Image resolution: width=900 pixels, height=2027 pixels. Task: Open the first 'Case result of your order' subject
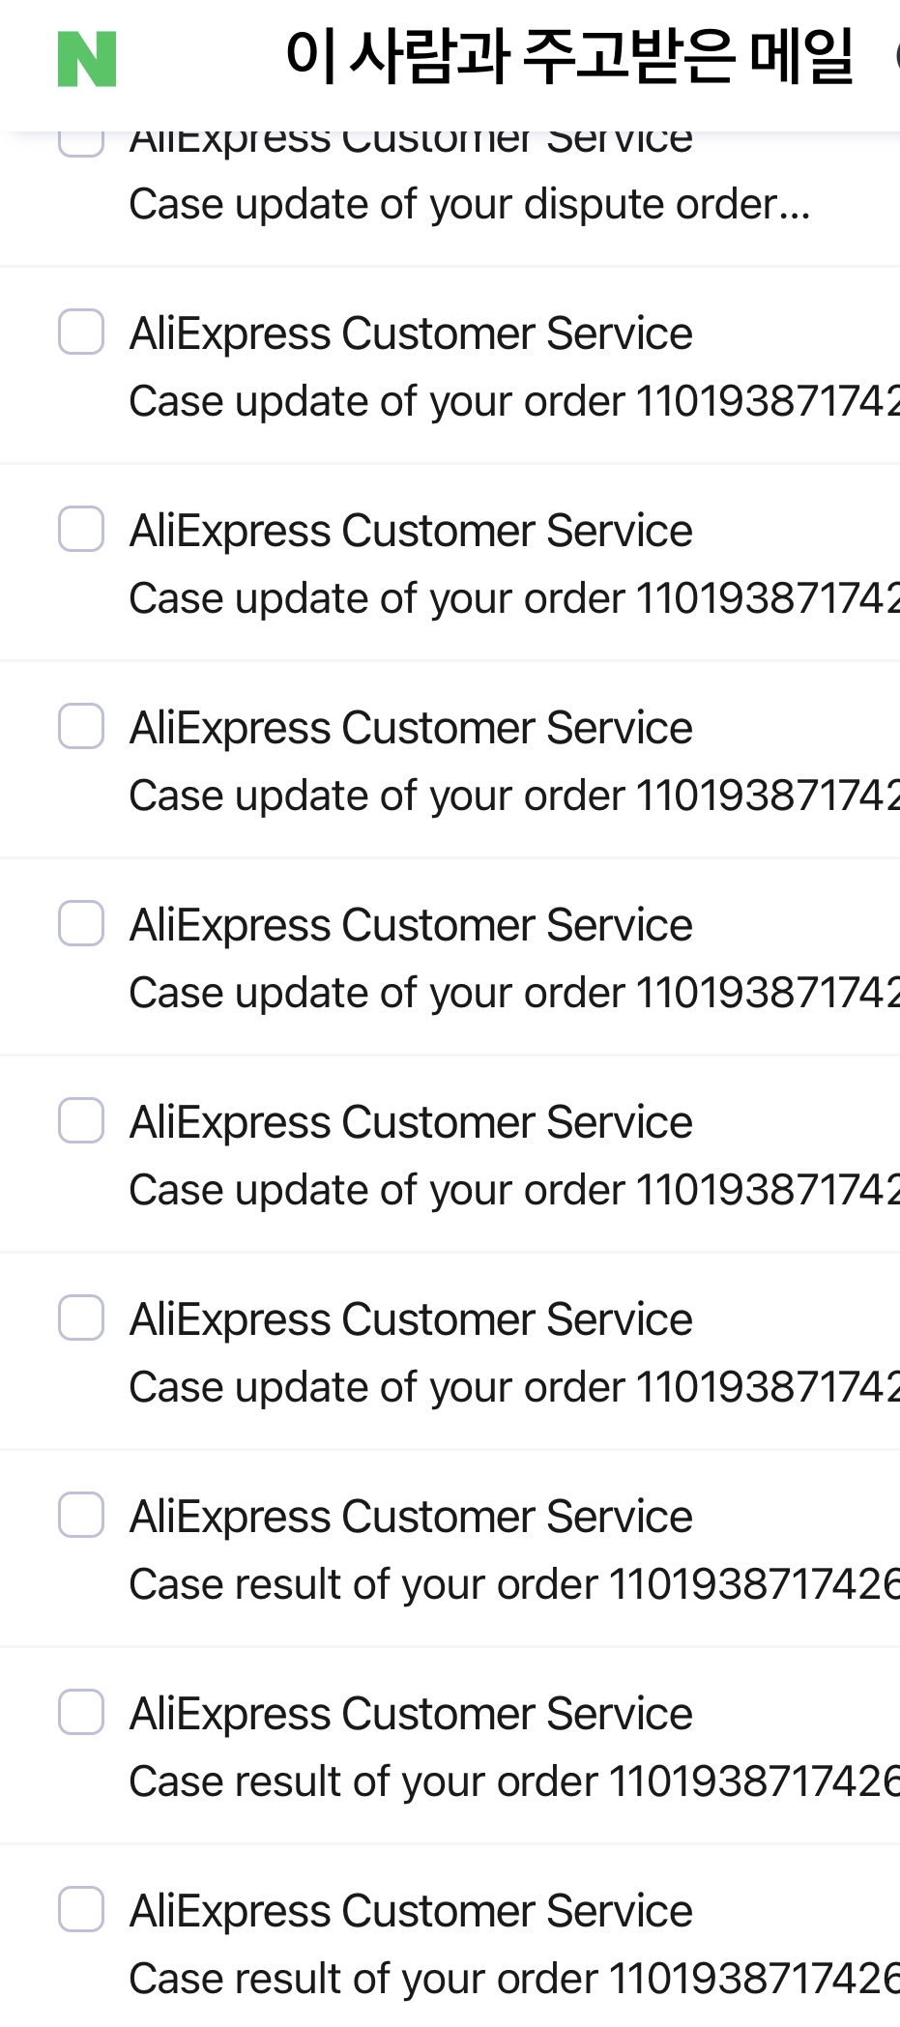[514, 1584]
